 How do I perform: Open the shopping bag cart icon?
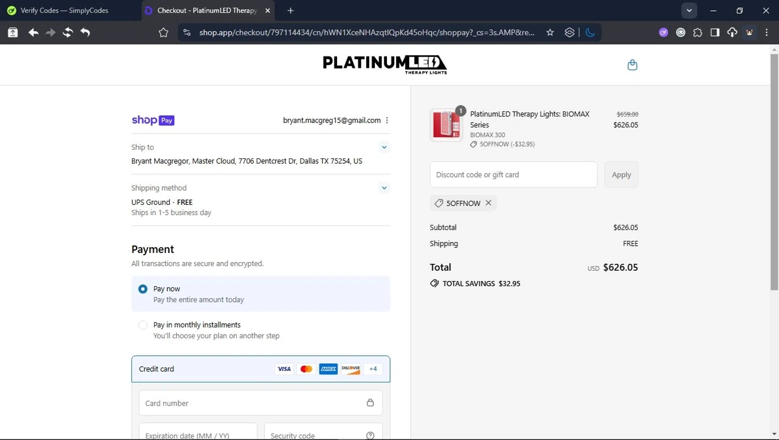tap(632, 65)
